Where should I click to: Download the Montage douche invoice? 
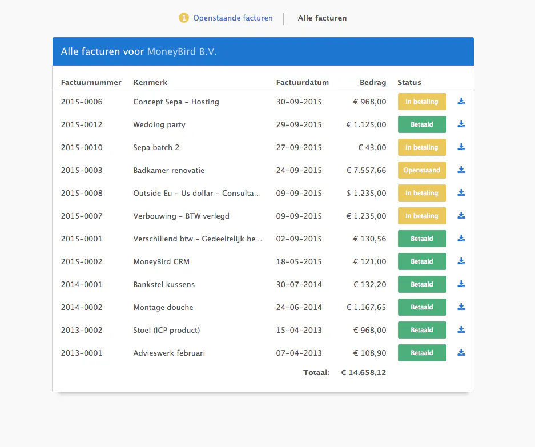pyautogui.click(x=461, y=307)
